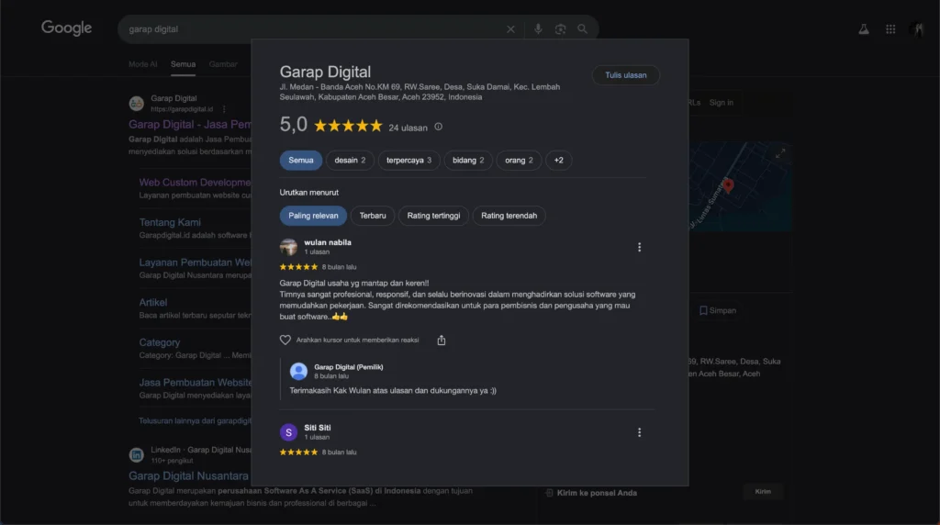Screen dimensions: 940x525
Task: Open the Category sitelink
Action: (160, 342)
